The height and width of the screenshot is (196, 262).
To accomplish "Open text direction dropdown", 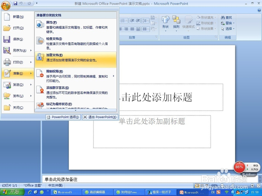I will coord(153,18).
